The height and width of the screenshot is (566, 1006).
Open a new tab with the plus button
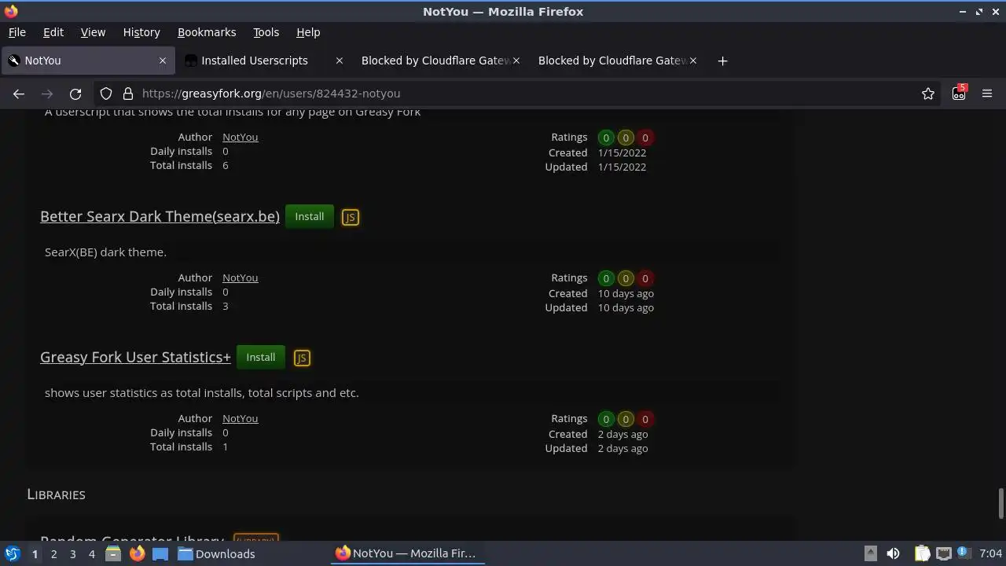tap(722, 61)
